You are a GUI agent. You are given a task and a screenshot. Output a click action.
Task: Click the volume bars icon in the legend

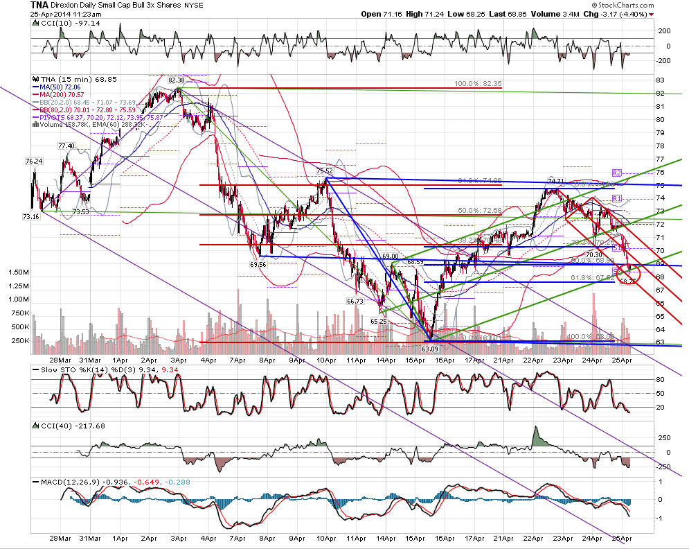35,125
